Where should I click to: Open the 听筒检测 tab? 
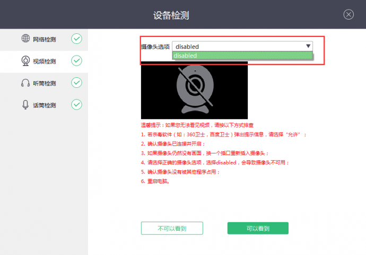click(45, 84)
